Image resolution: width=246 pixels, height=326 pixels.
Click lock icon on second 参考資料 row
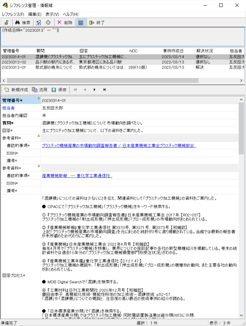[39, 166]
